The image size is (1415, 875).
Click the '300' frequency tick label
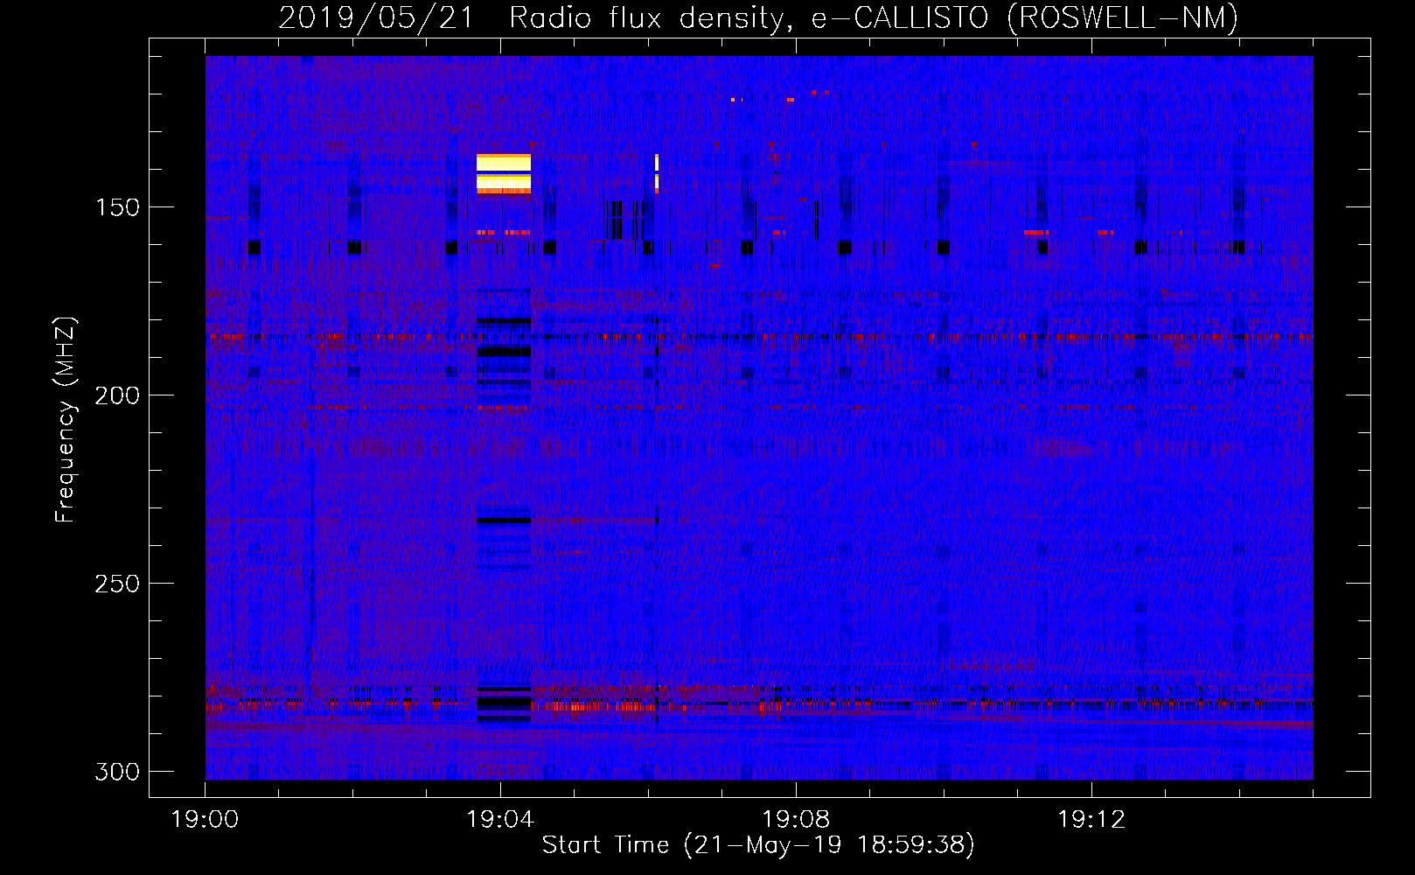point(116,772)
